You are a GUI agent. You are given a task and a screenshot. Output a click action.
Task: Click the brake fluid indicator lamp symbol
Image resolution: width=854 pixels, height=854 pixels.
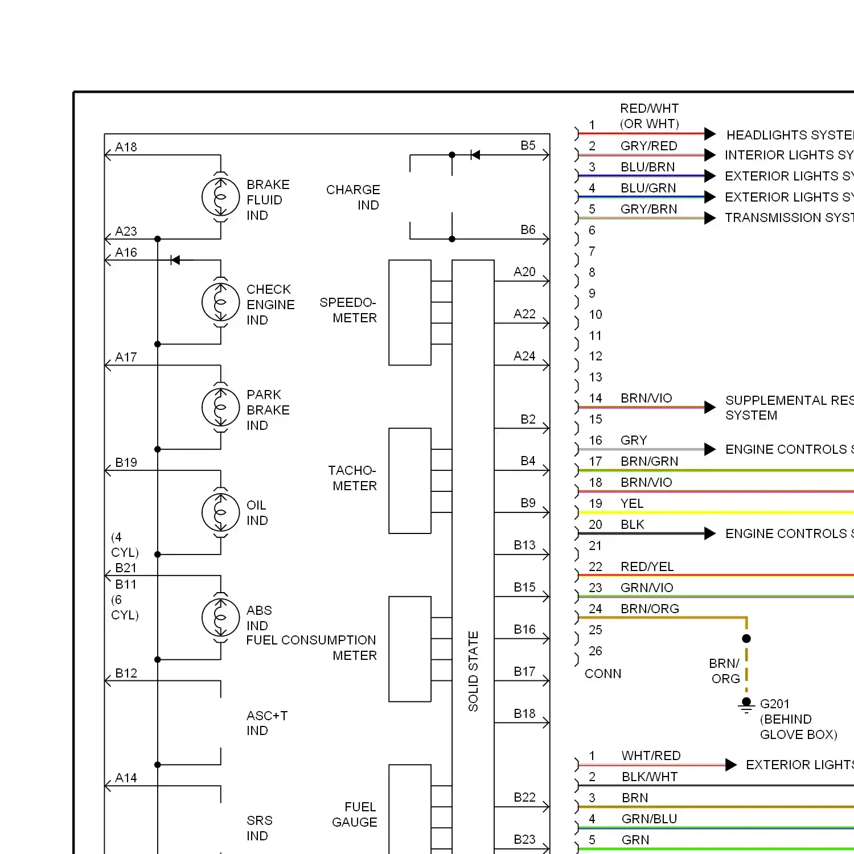[220, 197]
